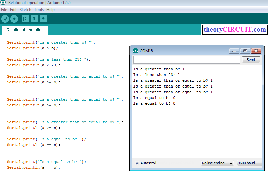Create a new sketch with New icon
The width and height of the screenshot is (268, 174).
25,19
